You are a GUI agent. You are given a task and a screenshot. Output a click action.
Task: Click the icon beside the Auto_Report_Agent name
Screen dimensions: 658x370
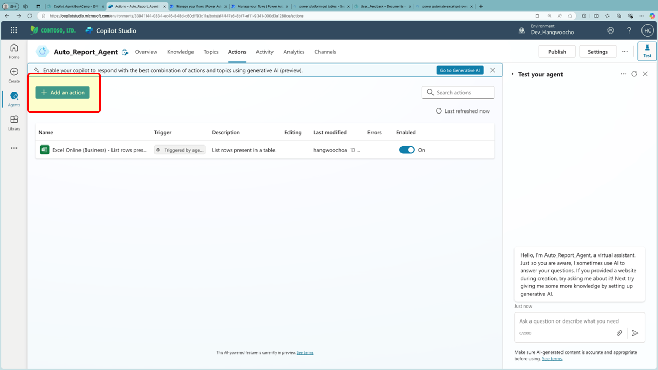pos(124,52)
